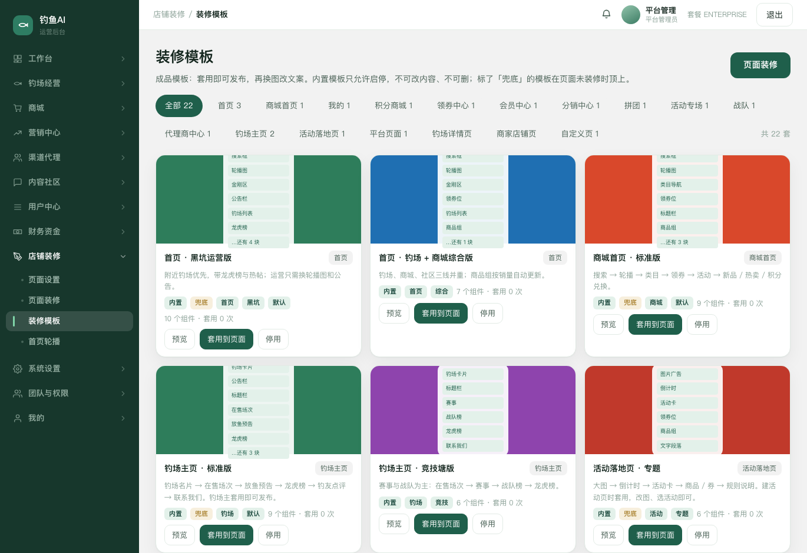Select the 积分商城 1 filter tab
Viewport: 807px width, 553px height.
(x=394, y=106)
